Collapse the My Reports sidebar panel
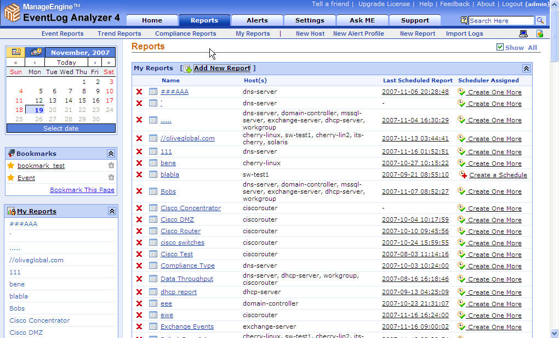The height and width of the screenshot is (338, 559). pyautogui.click(x=112, y=211)
